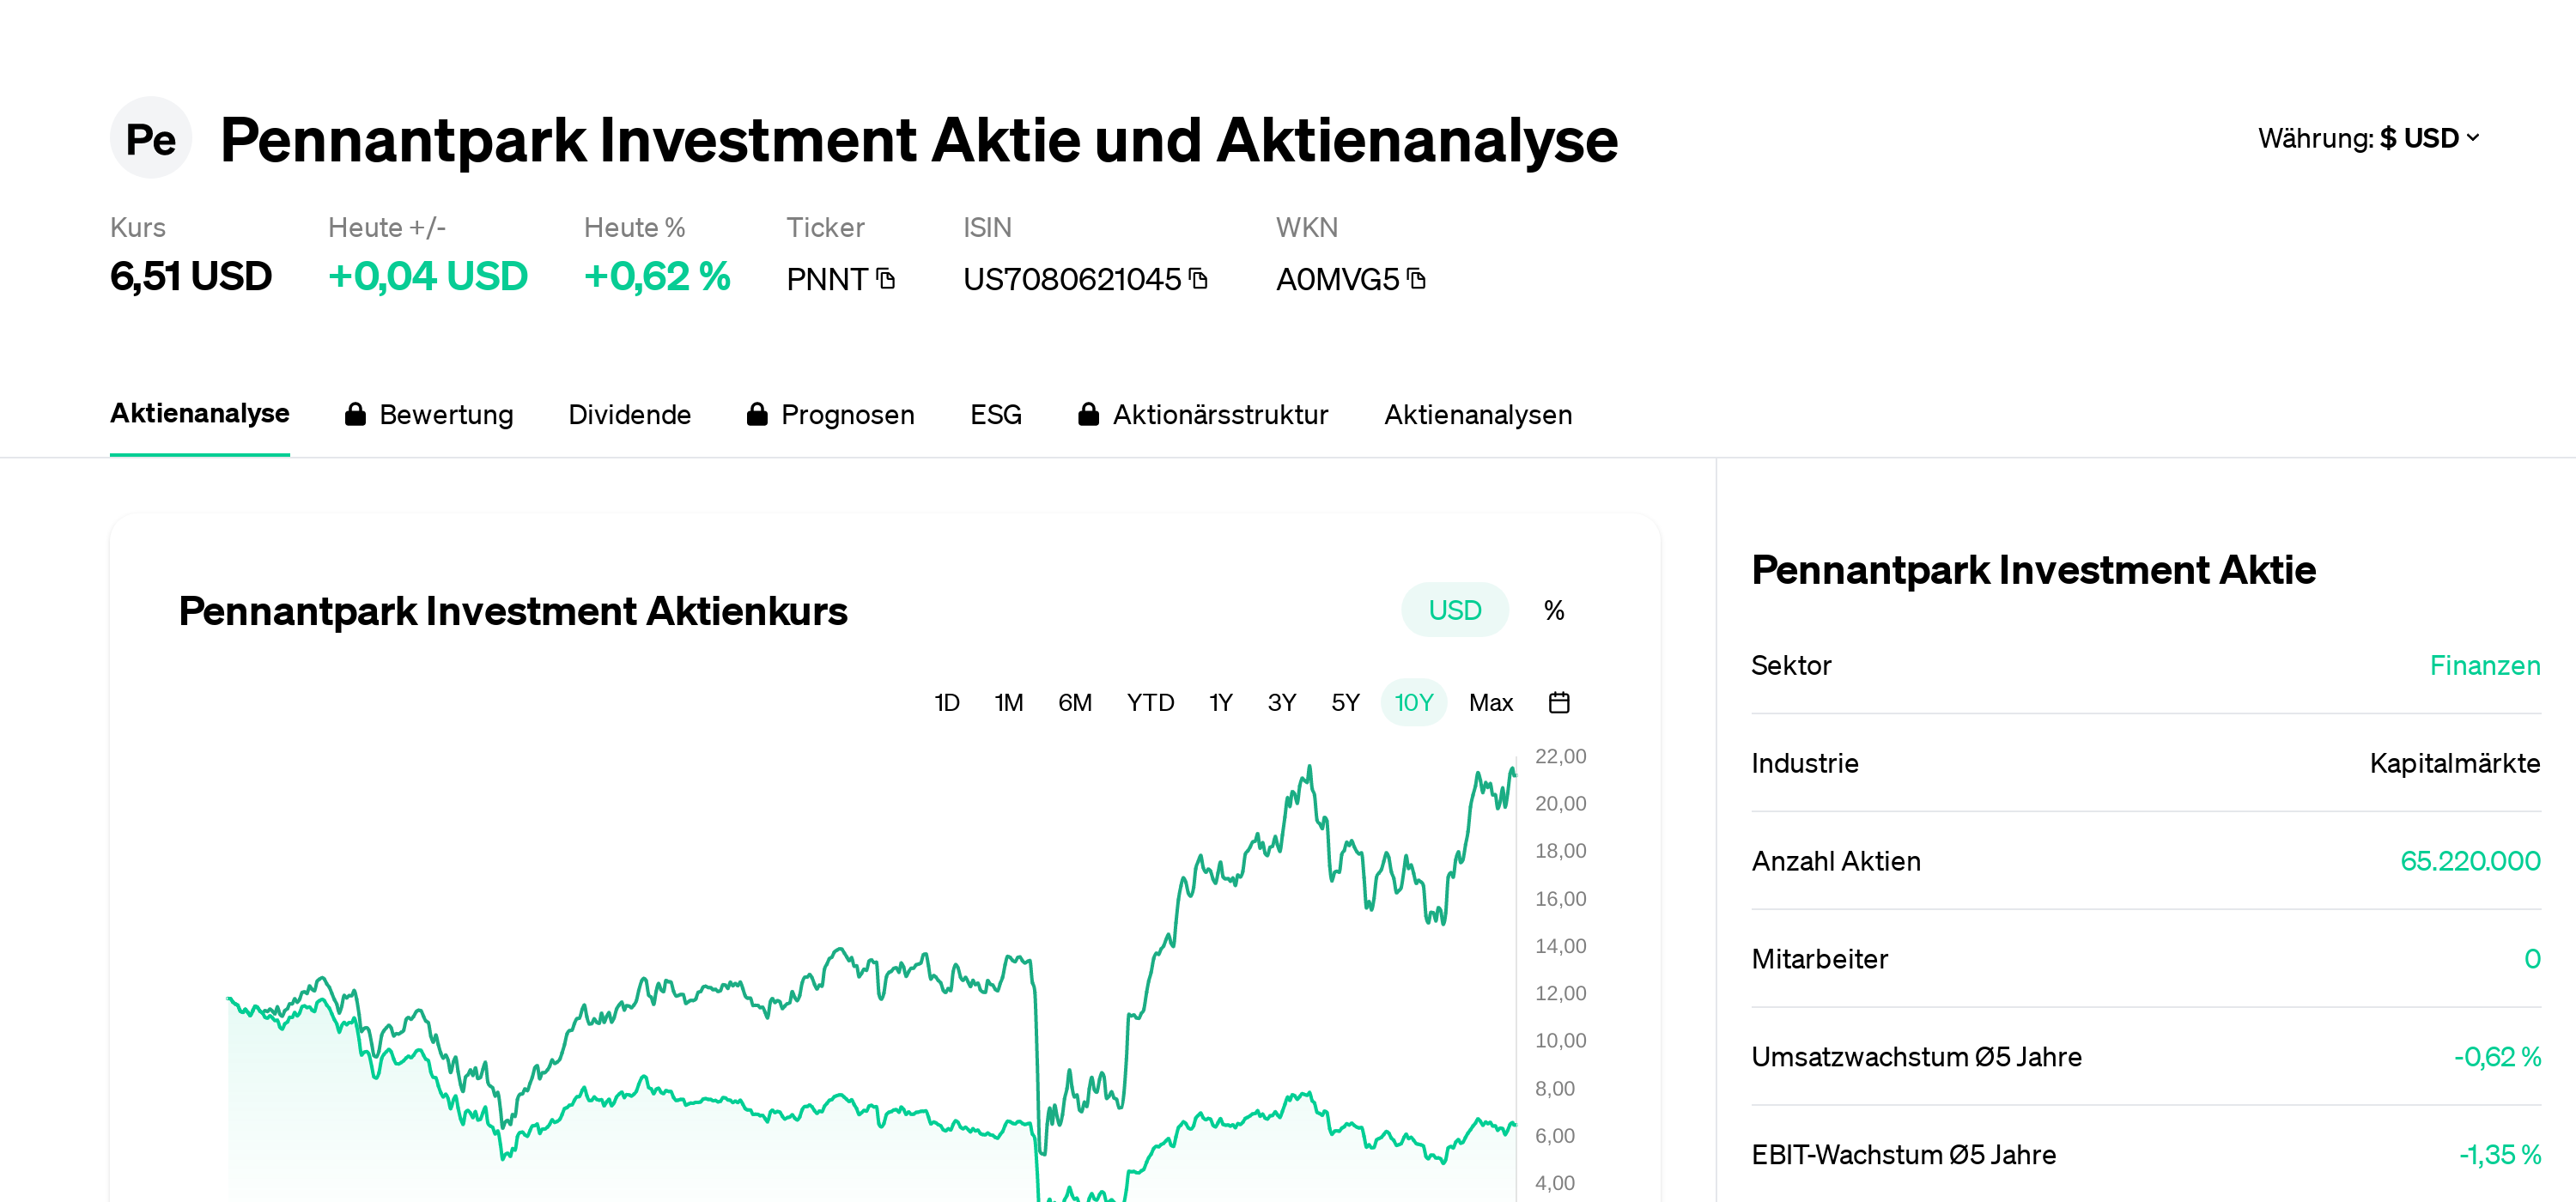Click the Pe company logo
This screenshot has width=2576, height=1202.
coord(151,139)
